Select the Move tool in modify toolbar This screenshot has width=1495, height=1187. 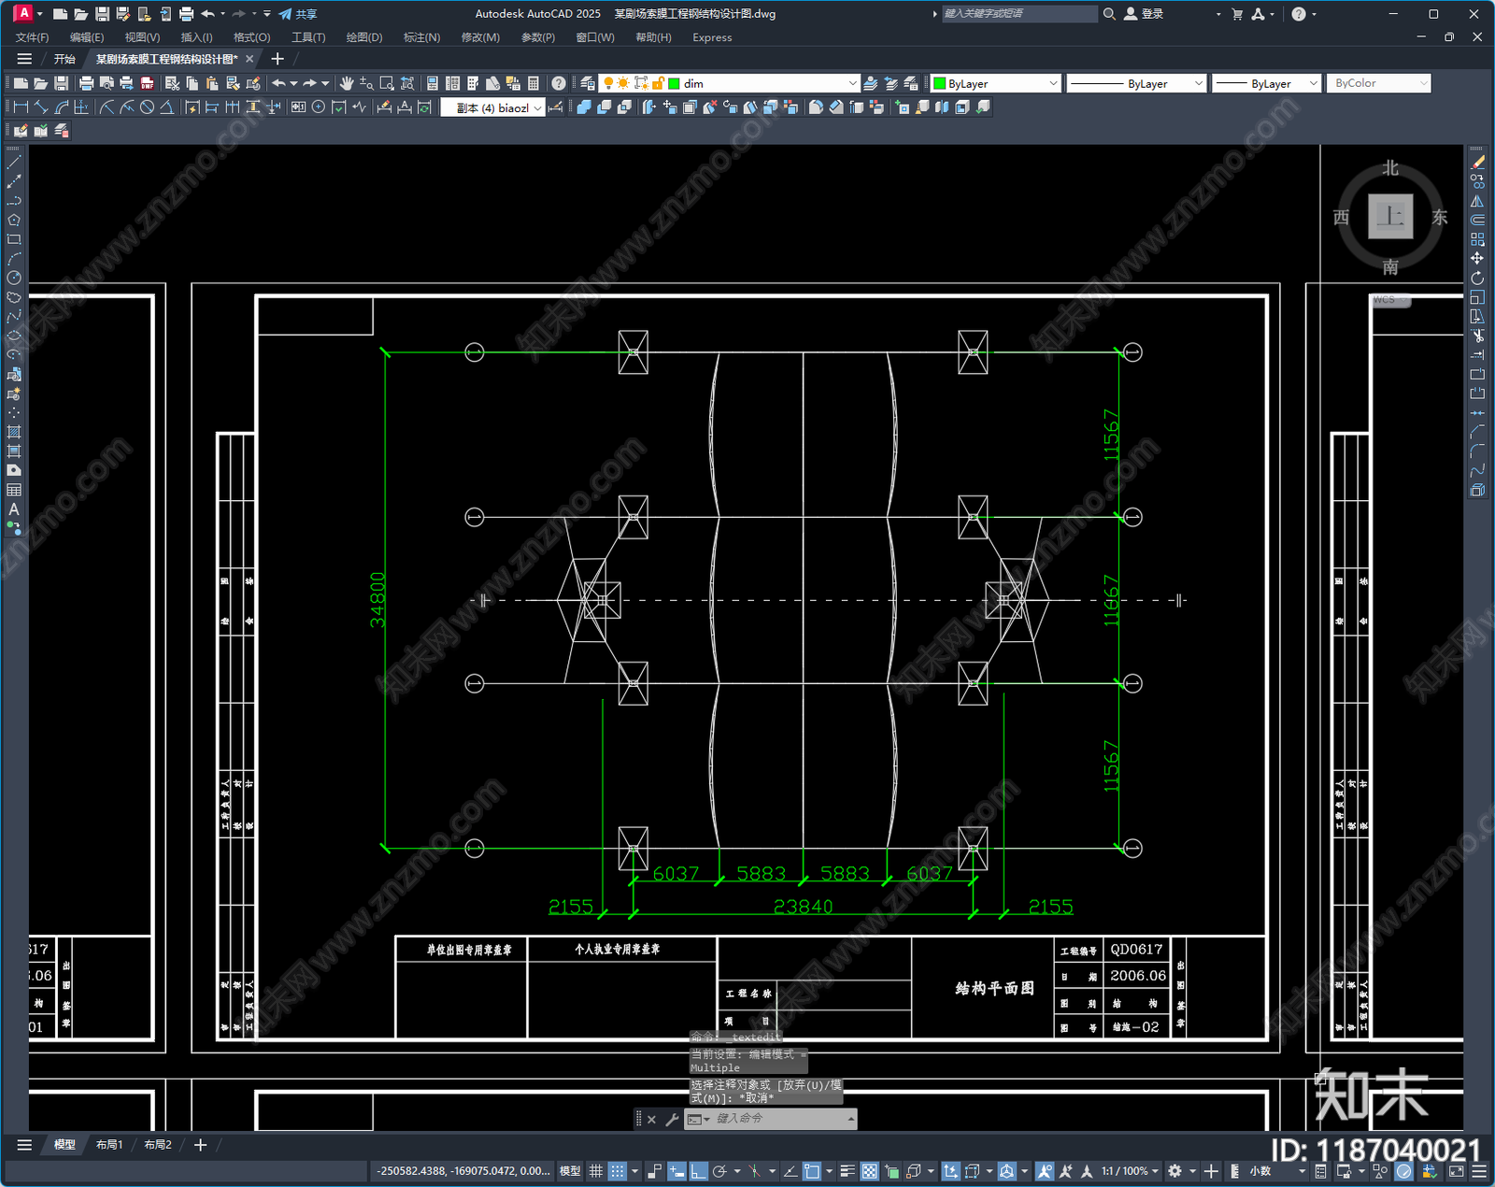(1477, 258)
